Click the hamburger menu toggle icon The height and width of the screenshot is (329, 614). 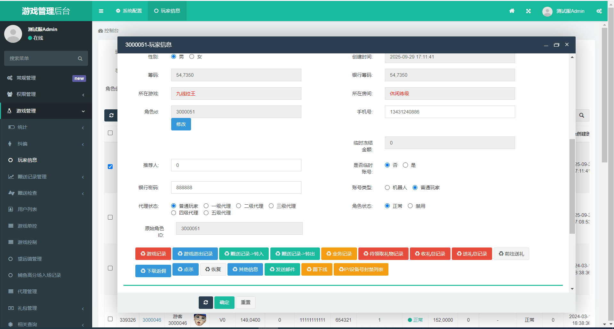tap(101, 11)
